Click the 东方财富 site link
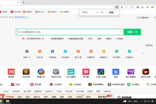 click(80, 91)
